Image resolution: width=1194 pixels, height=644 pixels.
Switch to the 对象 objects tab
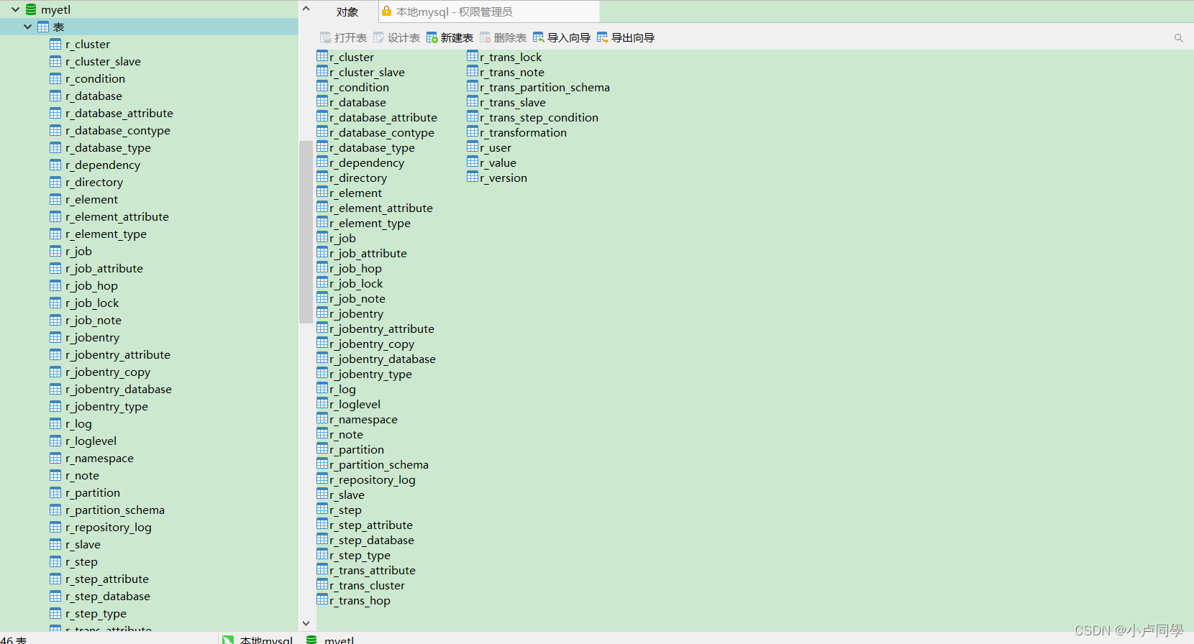(347, 11)
